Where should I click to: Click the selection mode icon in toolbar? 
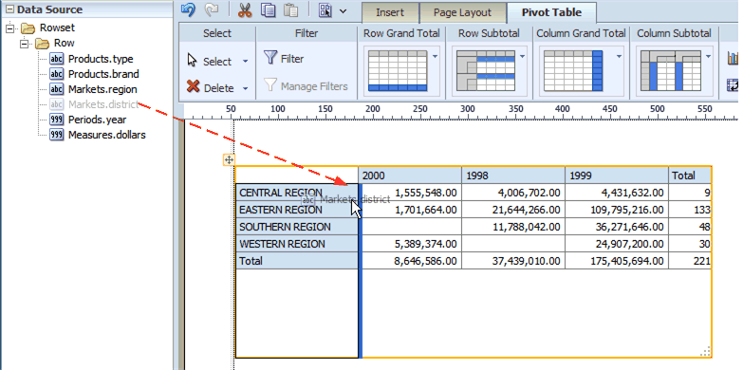tap(325, 10)
